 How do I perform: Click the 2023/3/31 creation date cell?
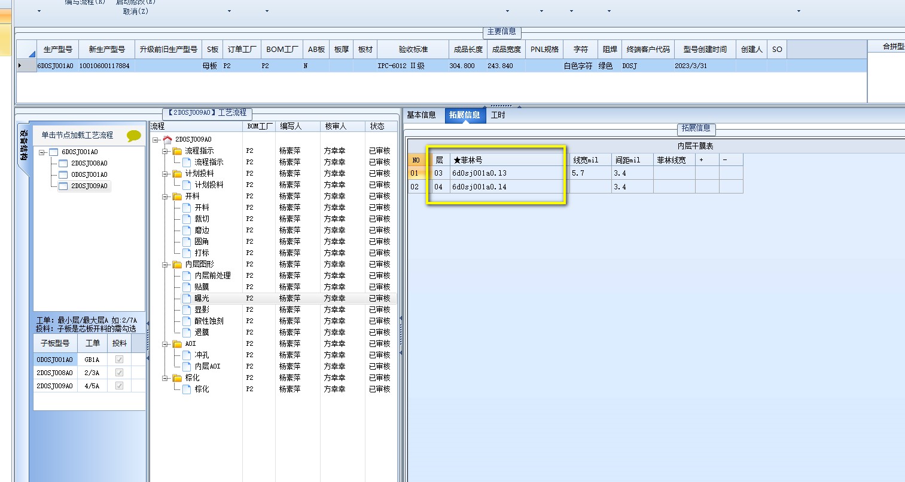[705, 66]
